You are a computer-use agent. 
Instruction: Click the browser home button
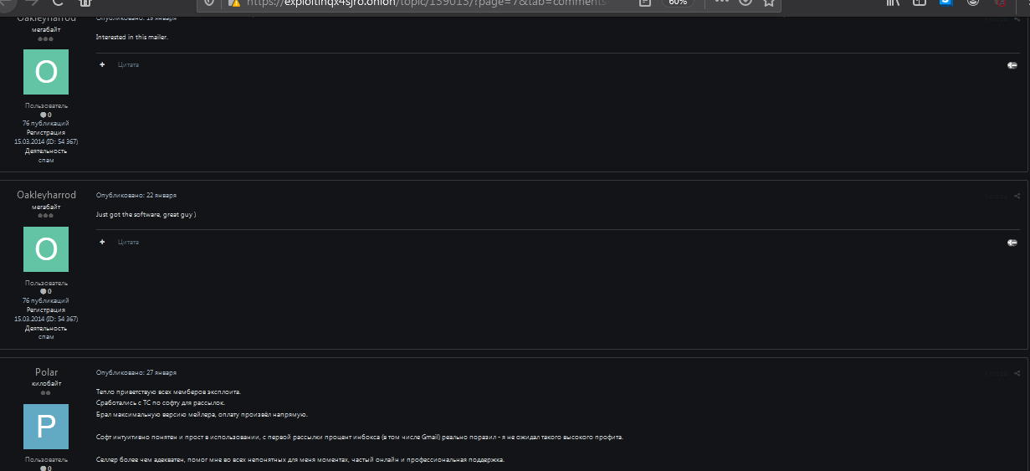click(86, 3)
